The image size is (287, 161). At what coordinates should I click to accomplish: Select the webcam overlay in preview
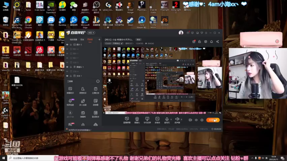pyautogui.click(x=210, y=78)
